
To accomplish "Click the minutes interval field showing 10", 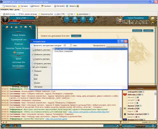I will point(67,45).
